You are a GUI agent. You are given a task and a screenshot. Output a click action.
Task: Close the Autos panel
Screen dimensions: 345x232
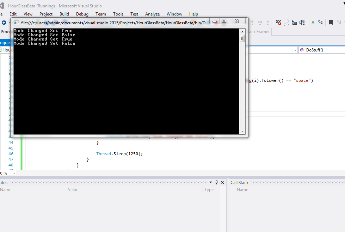click(x=222, y=182)
